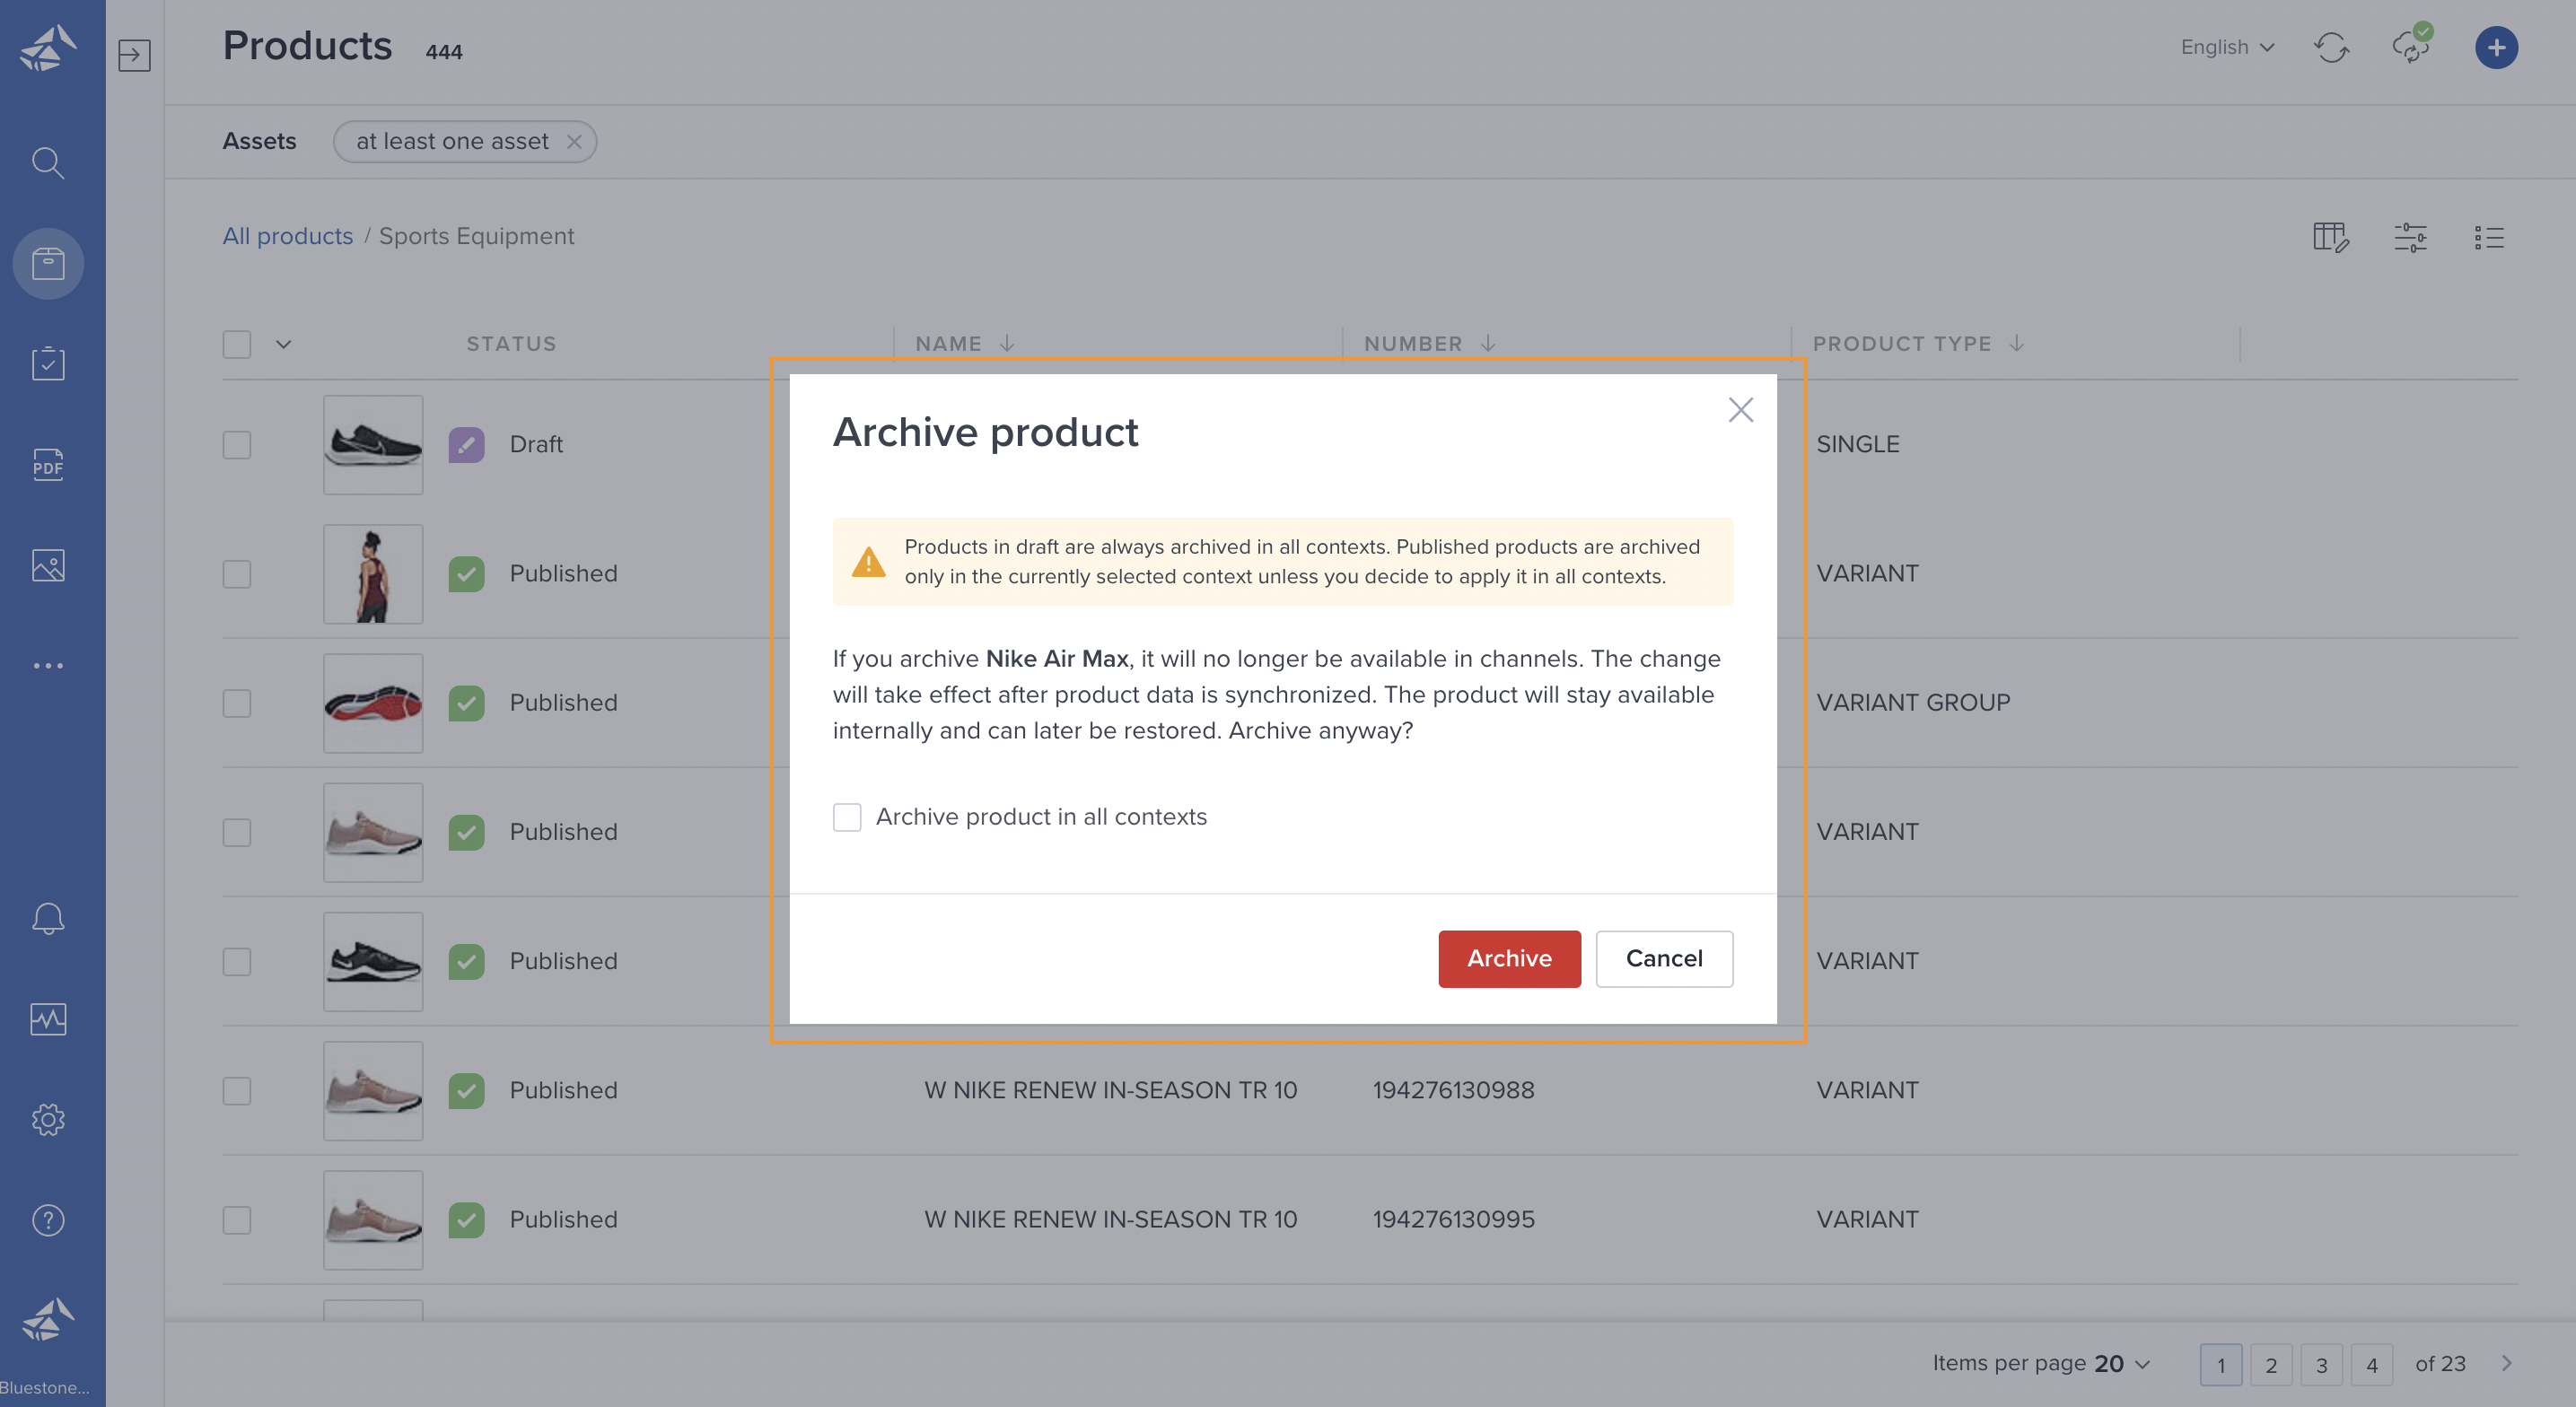Open the settings gear icon
This screenshot has height=1407, width=2576.
(x=48, y=1119)
